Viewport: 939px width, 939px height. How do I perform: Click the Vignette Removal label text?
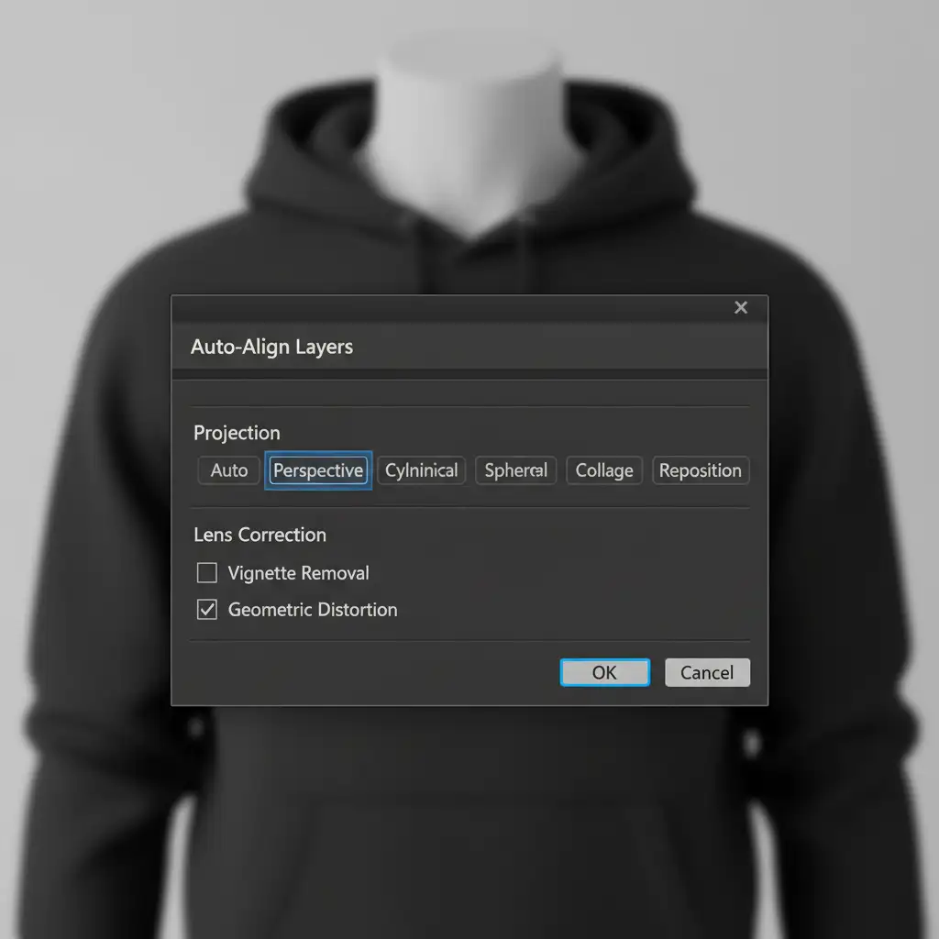tap(298, 573)
